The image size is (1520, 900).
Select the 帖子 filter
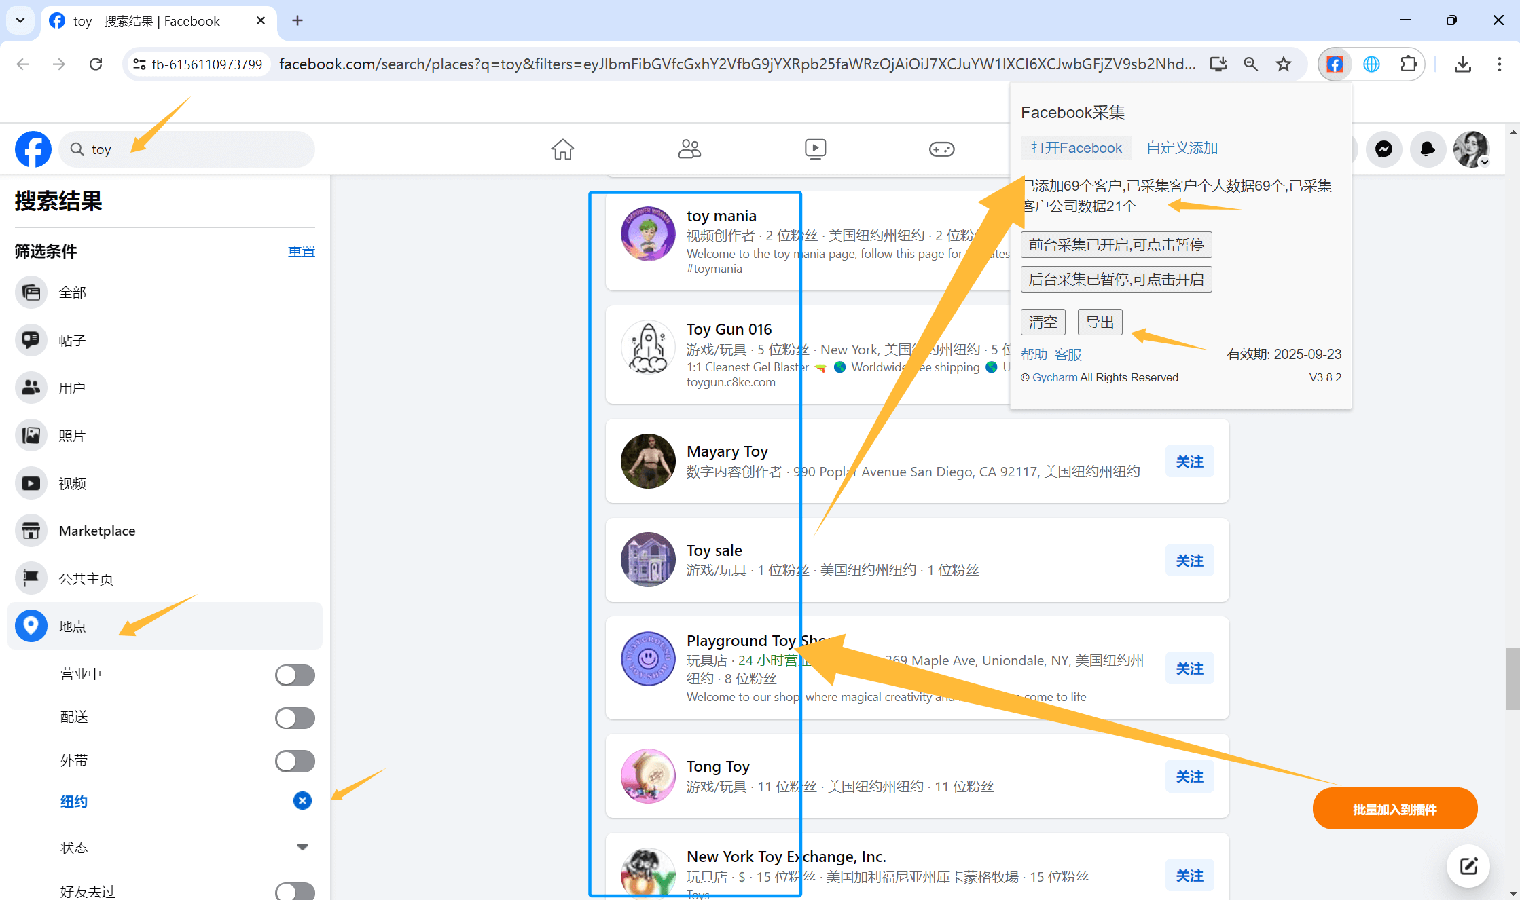[x=164, y=340]
